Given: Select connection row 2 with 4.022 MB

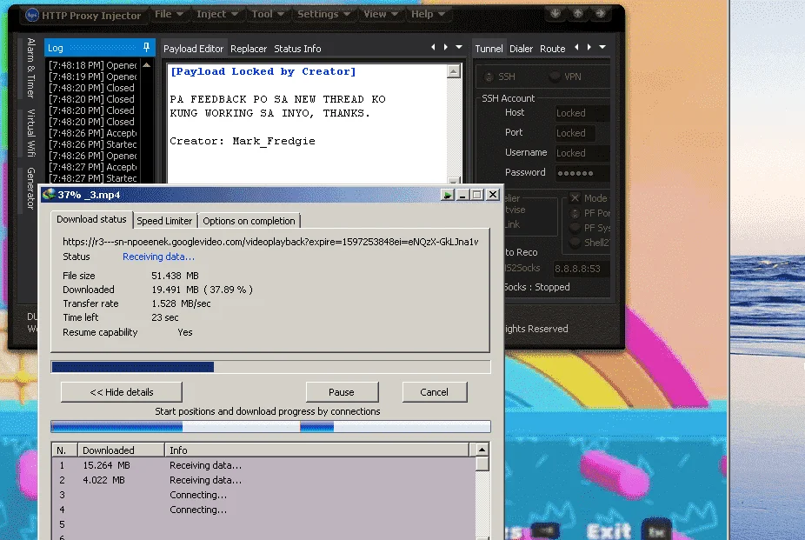Looking at the screenshot, I should coord(264,480).
